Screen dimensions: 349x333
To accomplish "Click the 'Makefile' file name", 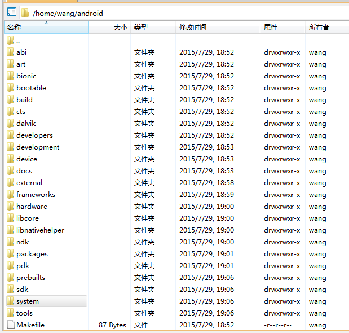I will click(x=30, y=325).
